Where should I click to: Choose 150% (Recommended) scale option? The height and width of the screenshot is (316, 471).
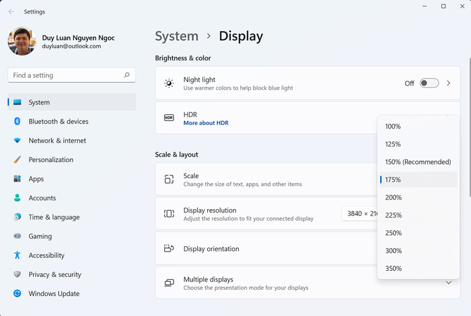point(418,162)
